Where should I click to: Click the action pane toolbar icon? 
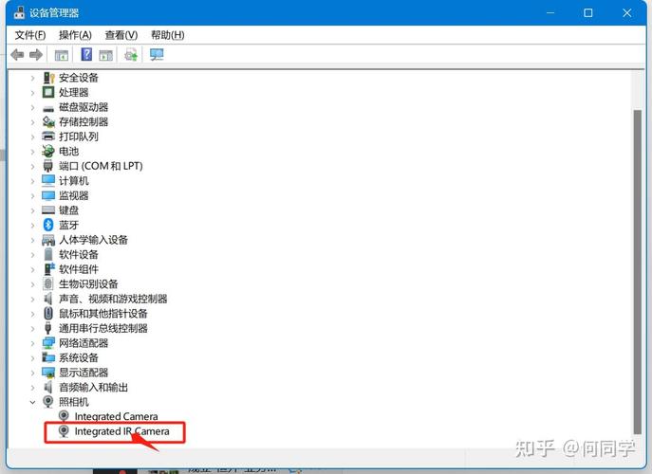[106, 55]
